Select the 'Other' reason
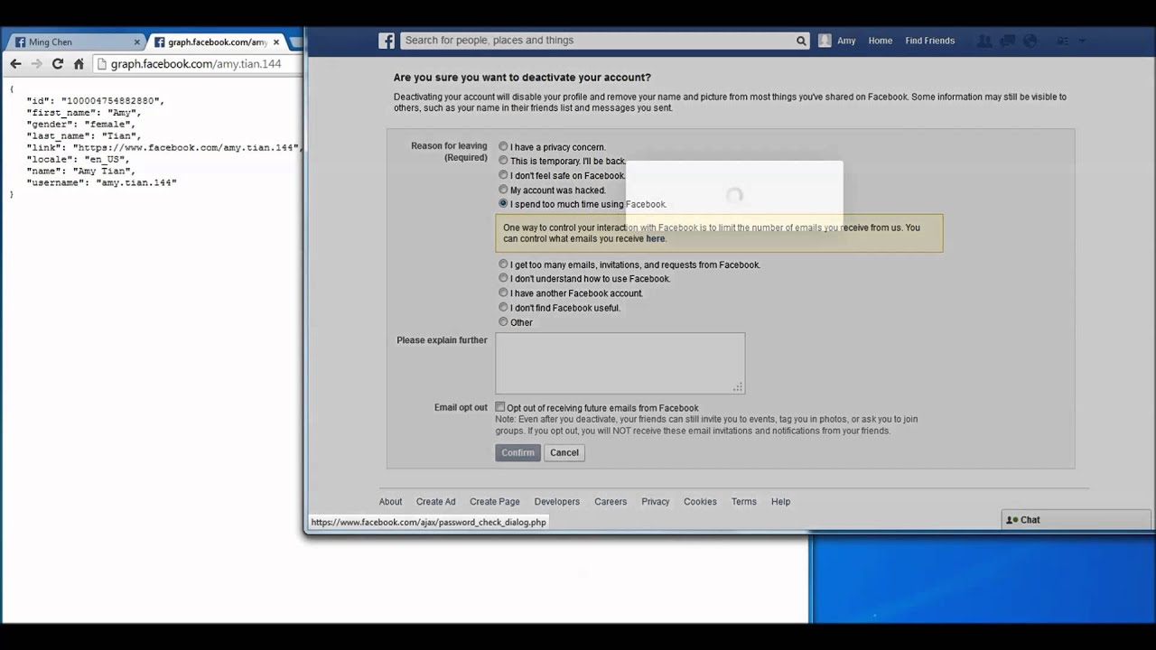The height and width of the screenshot is (650, 1156). click(503, 321)
